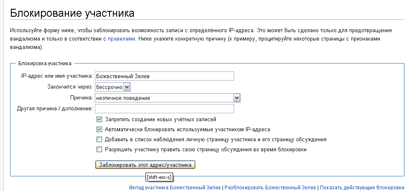Open the 'правилами' rules link
Image resolution: width=419 pixels, height=191 pixels.
click(x=121, y=39)
